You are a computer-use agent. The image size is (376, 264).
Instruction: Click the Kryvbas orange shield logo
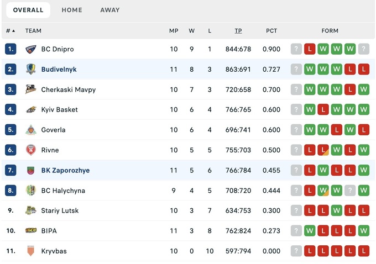(31, 251)
